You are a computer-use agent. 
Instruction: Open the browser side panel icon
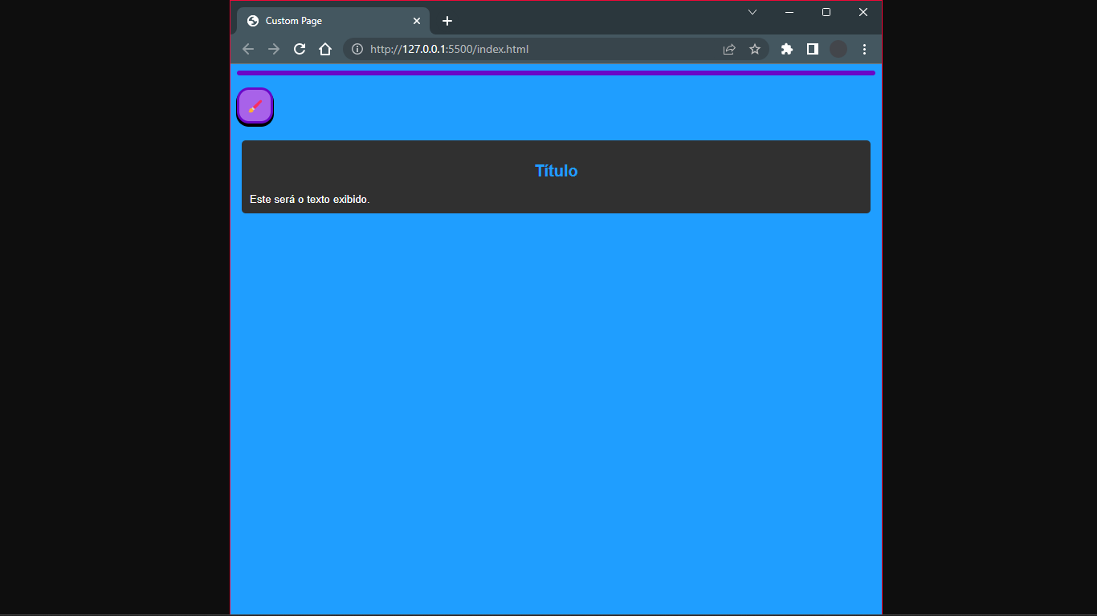(812, 49)
